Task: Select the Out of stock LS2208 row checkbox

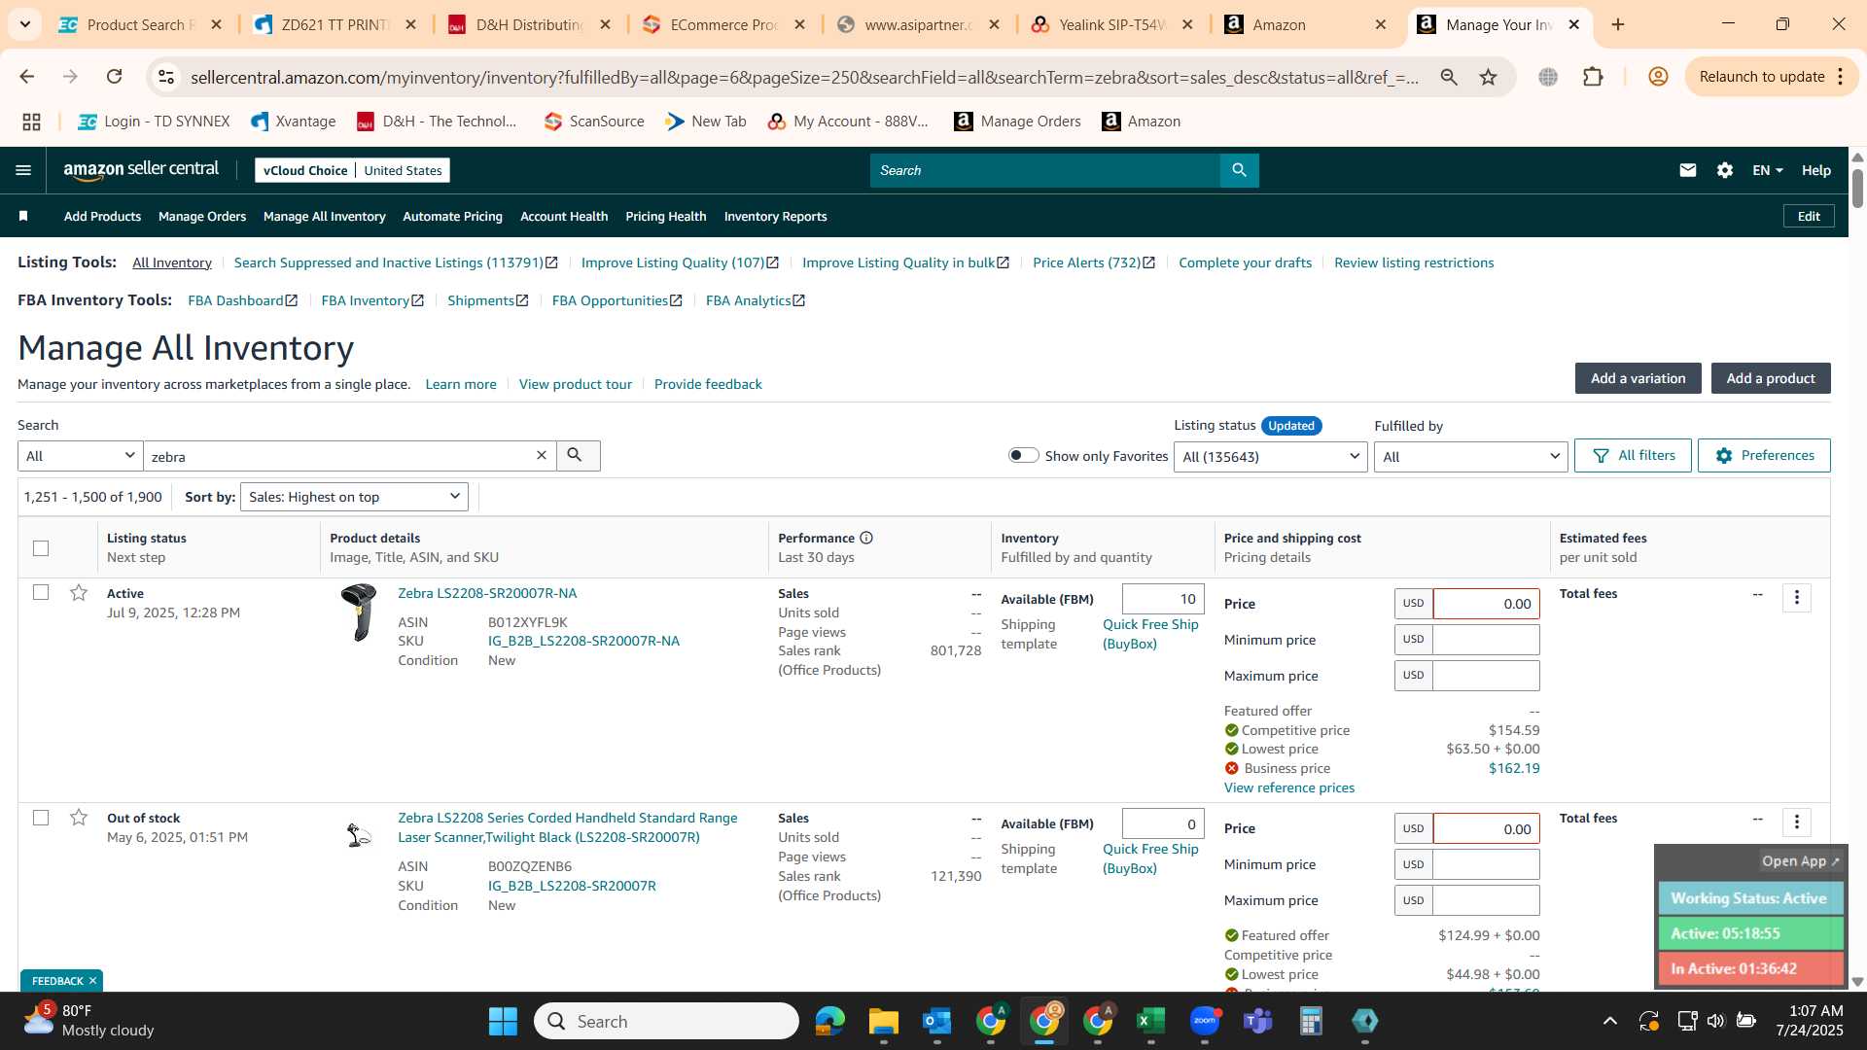Action: point(41,818)
